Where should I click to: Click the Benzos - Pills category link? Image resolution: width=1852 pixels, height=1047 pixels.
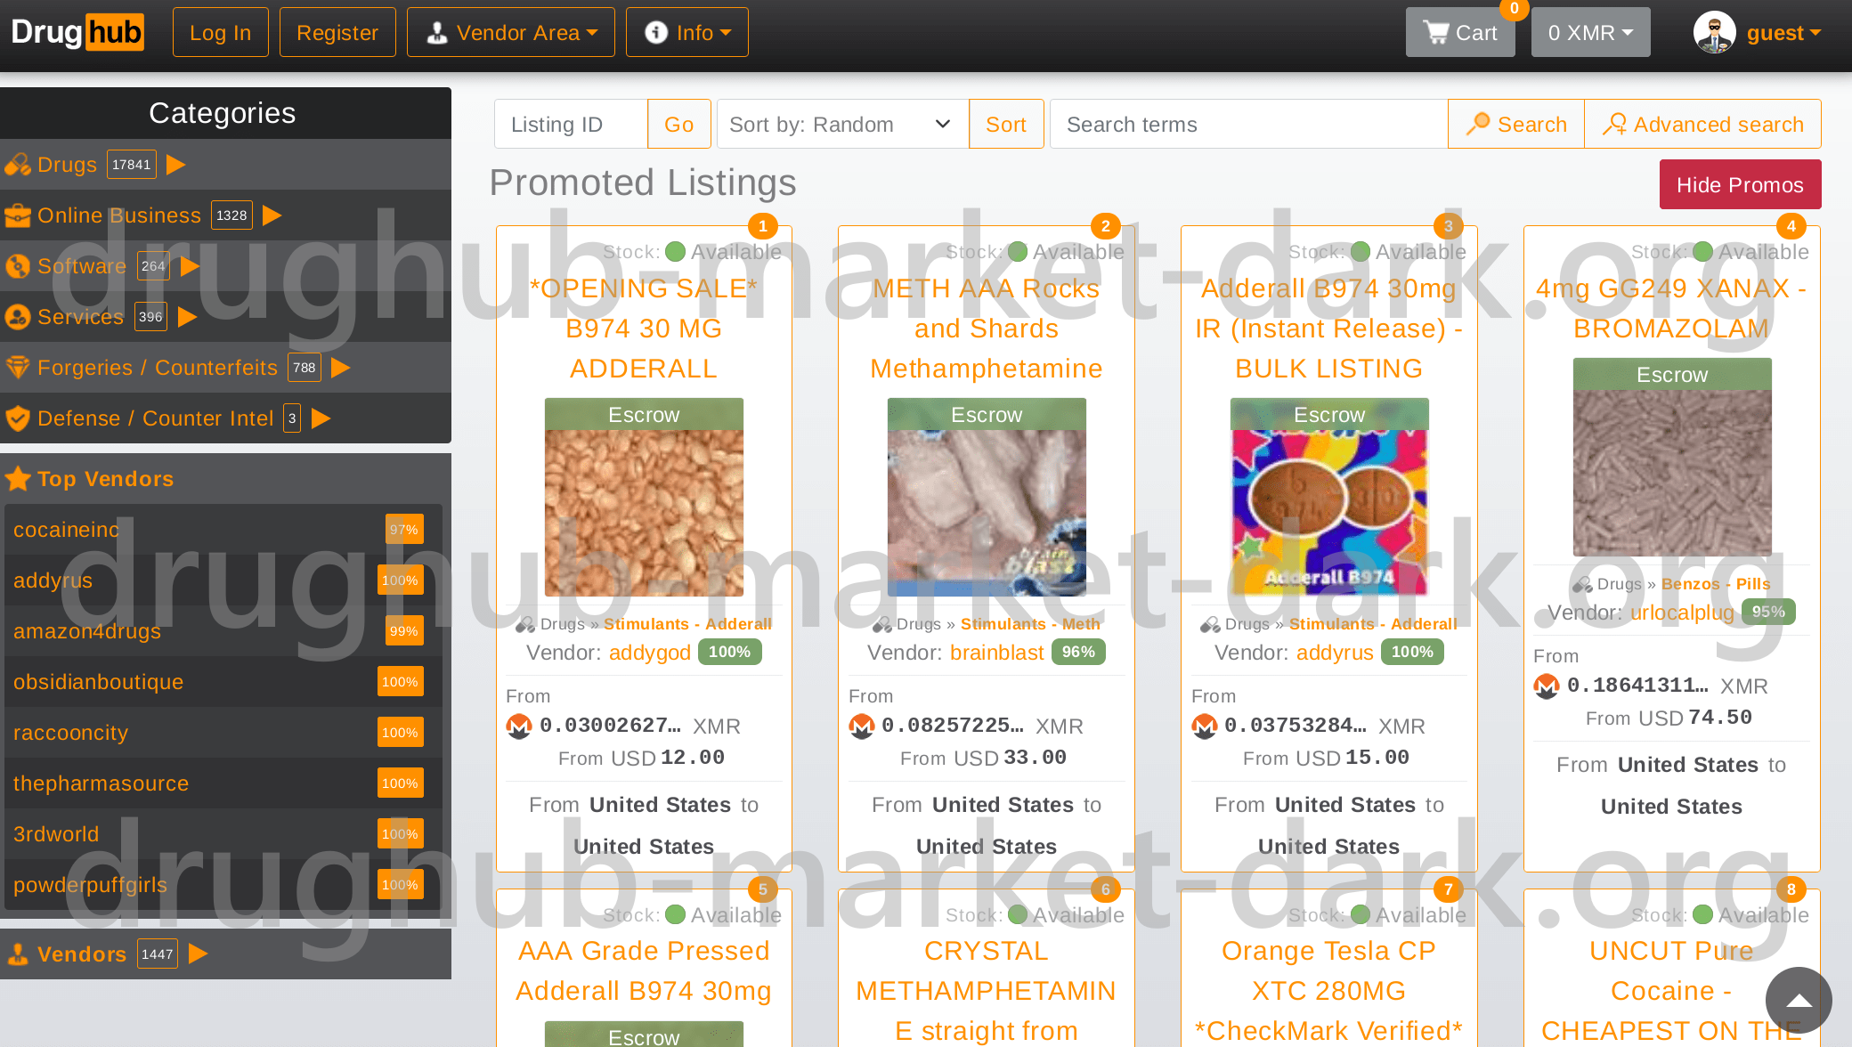pos(1716,584)
